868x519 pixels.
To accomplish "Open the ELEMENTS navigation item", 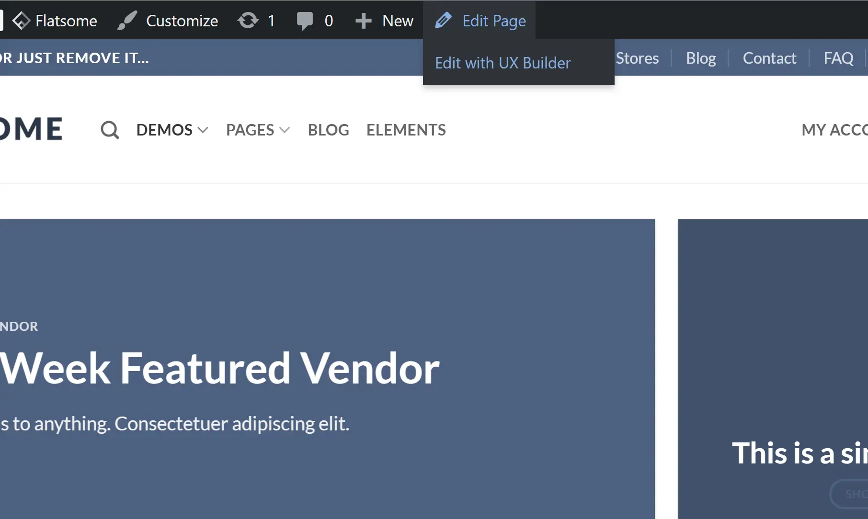I will click(406, 130).
